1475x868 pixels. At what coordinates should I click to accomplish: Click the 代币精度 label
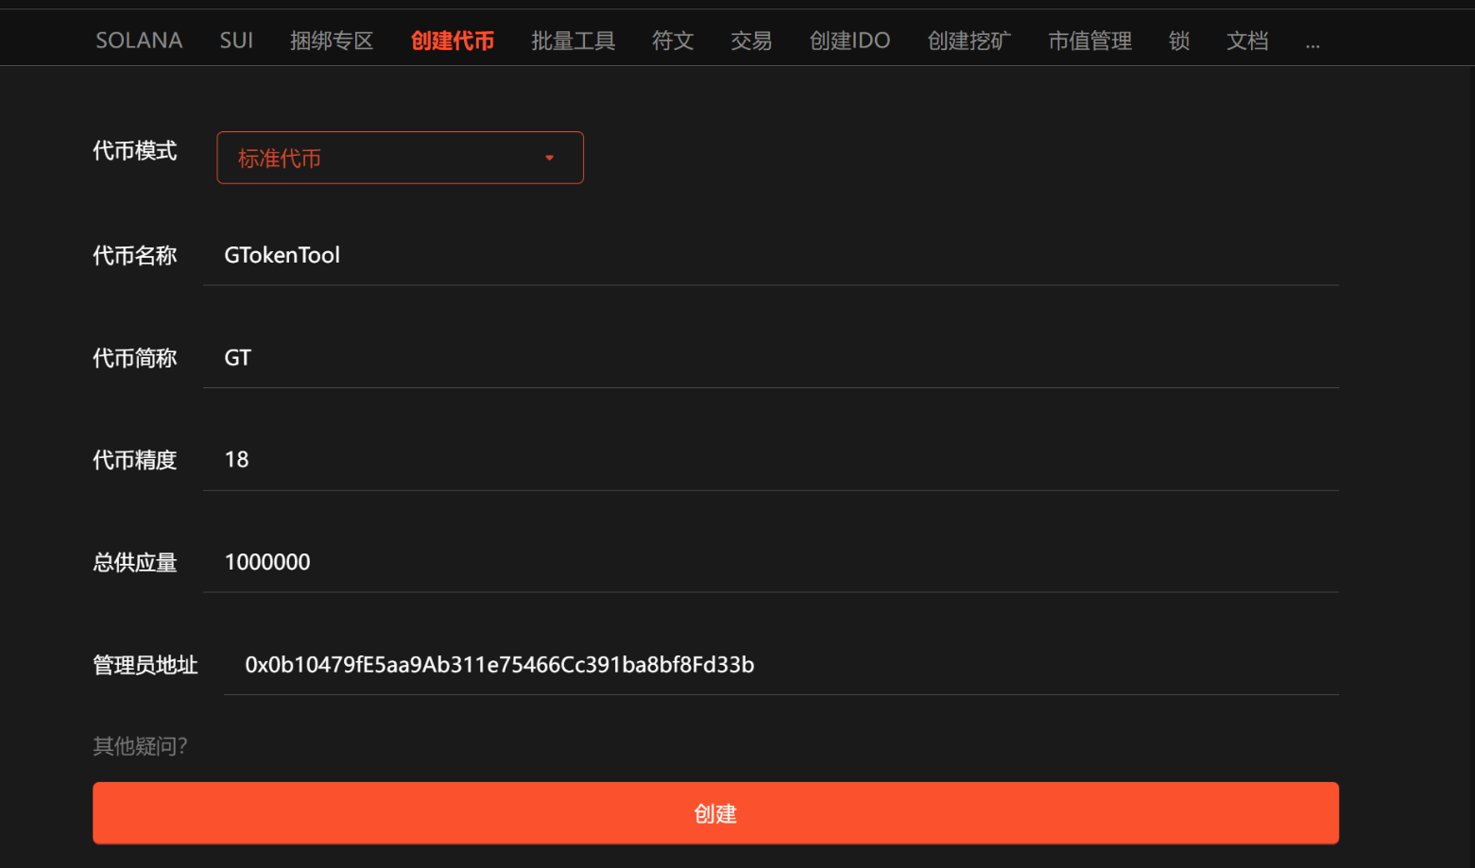(134, 460)
